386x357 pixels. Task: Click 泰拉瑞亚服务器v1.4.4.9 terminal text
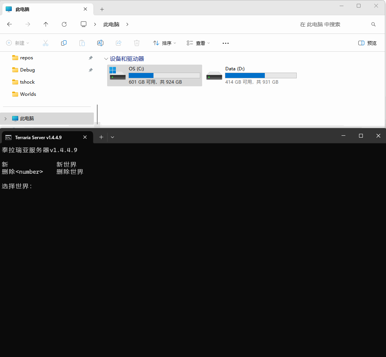tap(40, 150)
